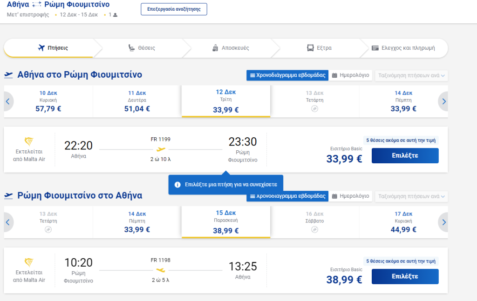The image size is (477, 301).
Task: Select outbound date 12 Δεκ Τρίτη
Action: click(226, 101)
